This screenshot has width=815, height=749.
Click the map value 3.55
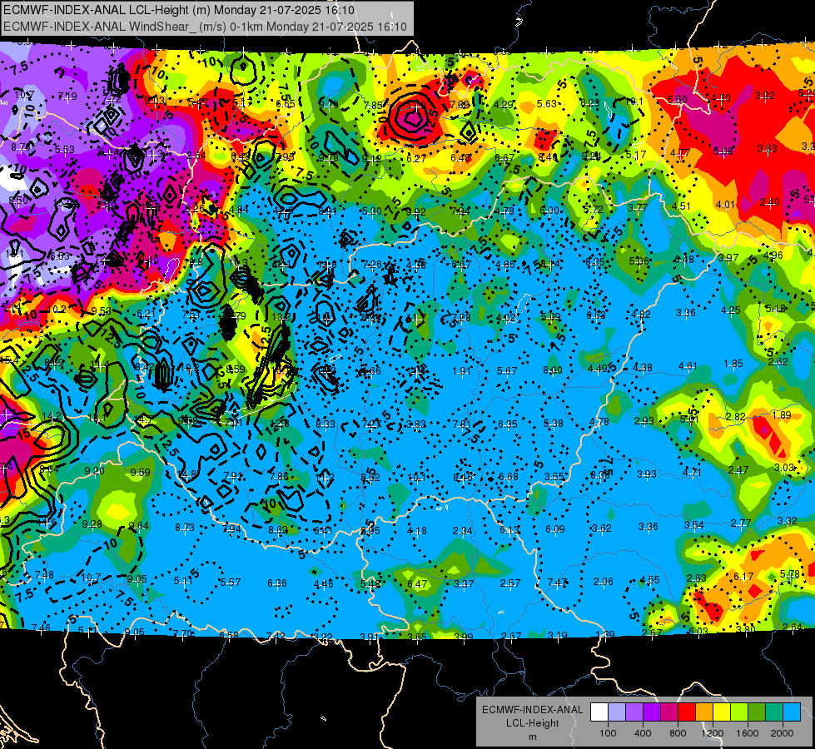554,476
